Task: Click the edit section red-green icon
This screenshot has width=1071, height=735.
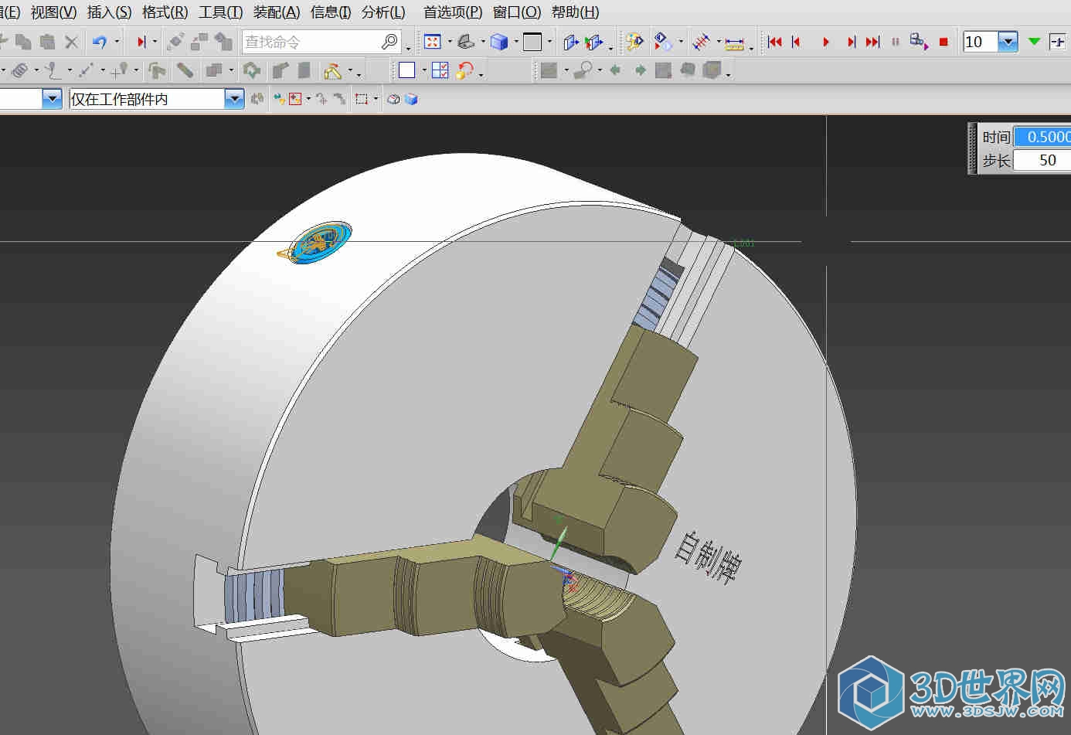Action: (594, 42)
